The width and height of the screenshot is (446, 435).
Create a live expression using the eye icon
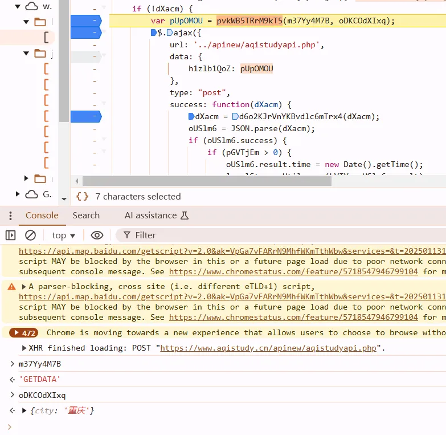point(97,235)
